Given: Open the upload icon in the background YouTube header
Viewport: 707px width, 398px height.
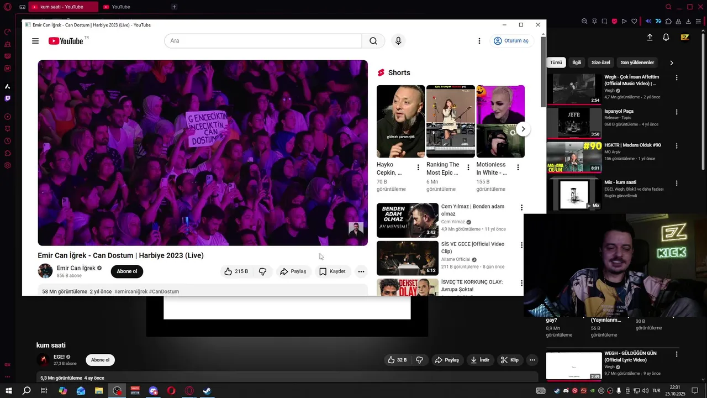Looking at the screenshot, I should [x=650, y=37].
